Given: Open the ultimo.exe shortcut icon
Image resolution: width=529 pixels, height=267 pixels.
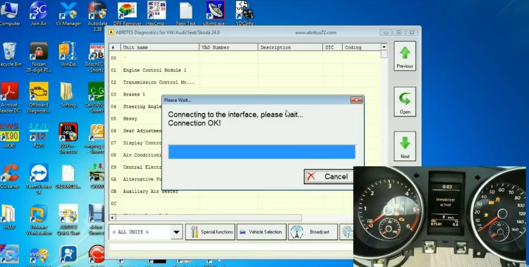Looking at the screenshot, I should tap(215, 13).
